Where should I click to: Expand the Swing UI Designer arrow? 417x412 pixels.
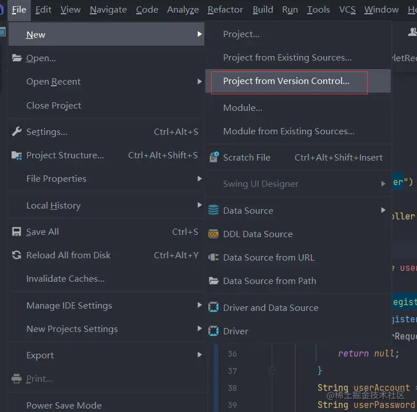click(383, 183)
